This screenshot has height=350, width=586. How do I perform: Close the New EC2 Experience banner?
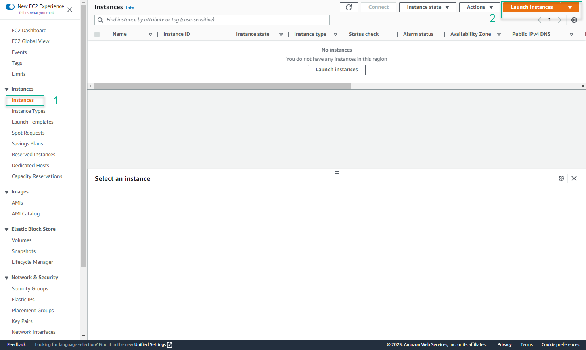pyautogui.click(x=70, y=10)
